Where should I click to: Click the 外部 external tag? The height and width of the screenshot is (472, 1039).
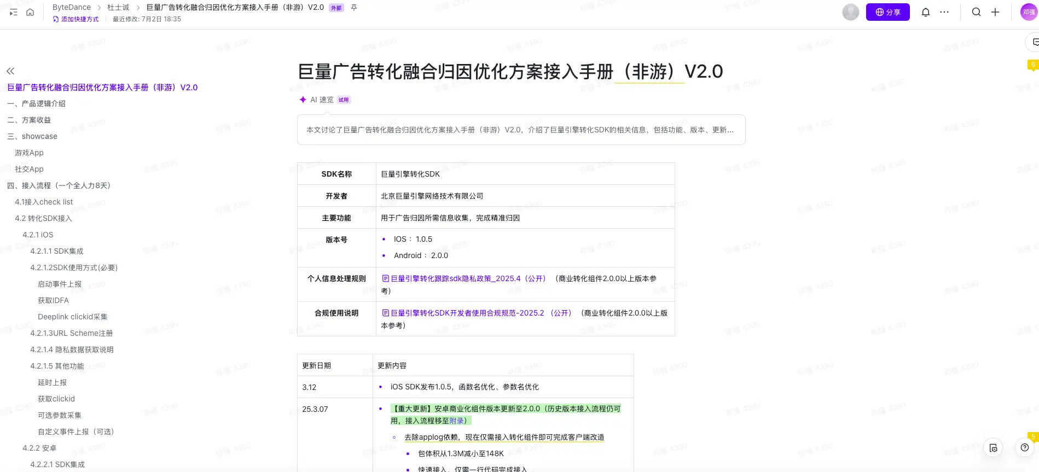point(336,8)
